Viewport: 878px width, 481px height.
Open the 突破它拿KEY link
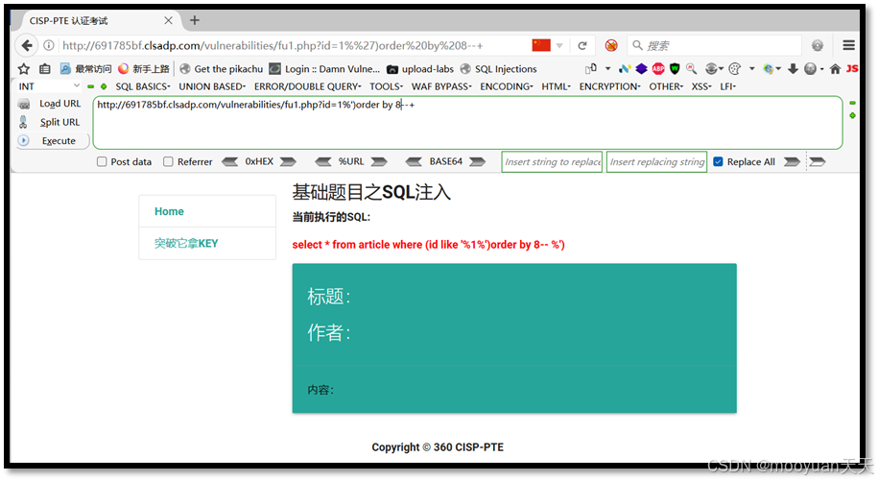point(186,243)
